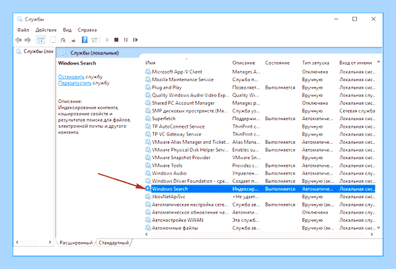
Task: Click the Сетевая служба logon cell
Action: (x=357, y=111)
